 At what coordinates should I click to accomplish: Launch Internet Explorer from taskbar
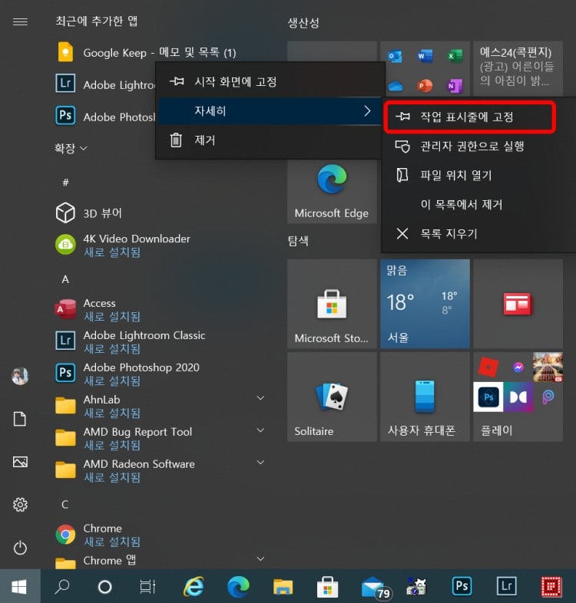coord(194,587)
